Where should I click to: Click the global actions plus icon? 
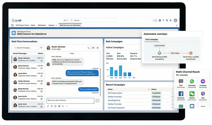160,21
